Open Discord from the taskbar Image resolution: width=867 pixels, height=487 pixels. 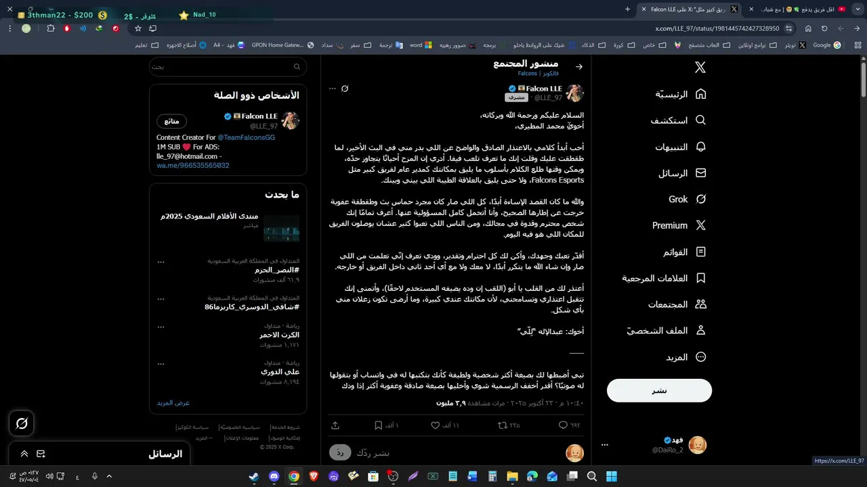[274, 476]
